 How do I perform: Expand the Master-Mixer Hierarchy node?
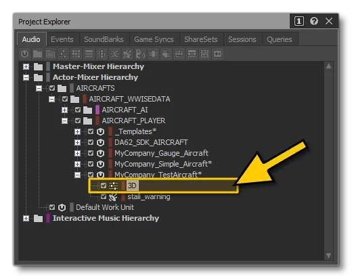[26, 66]
